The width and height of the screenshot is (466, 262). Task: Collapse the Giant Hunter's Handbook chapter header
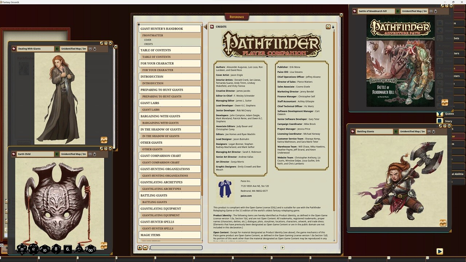pos(170,29)
